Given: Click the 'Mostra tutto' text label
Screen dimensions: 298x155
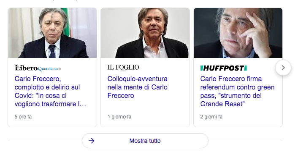Looking at the screenshot, I should point(145,141).
